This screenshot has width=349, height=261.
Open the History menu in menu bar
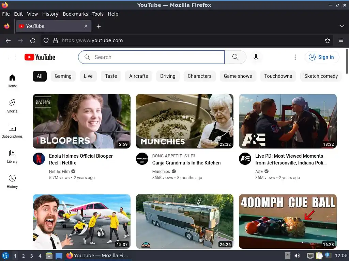[x=50, y=14]
